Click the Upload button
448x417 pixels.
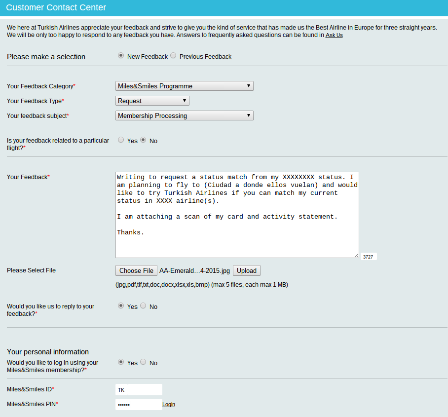point(247,270)
